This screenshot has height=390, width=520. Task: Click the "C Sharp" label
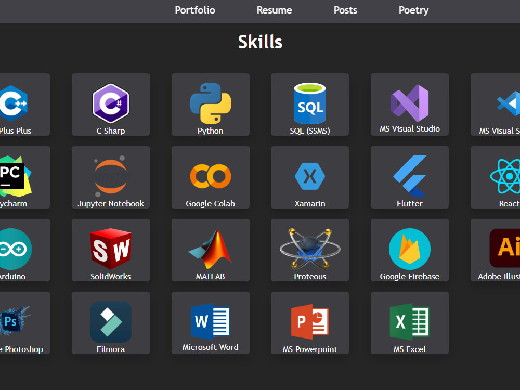point(111,131)
